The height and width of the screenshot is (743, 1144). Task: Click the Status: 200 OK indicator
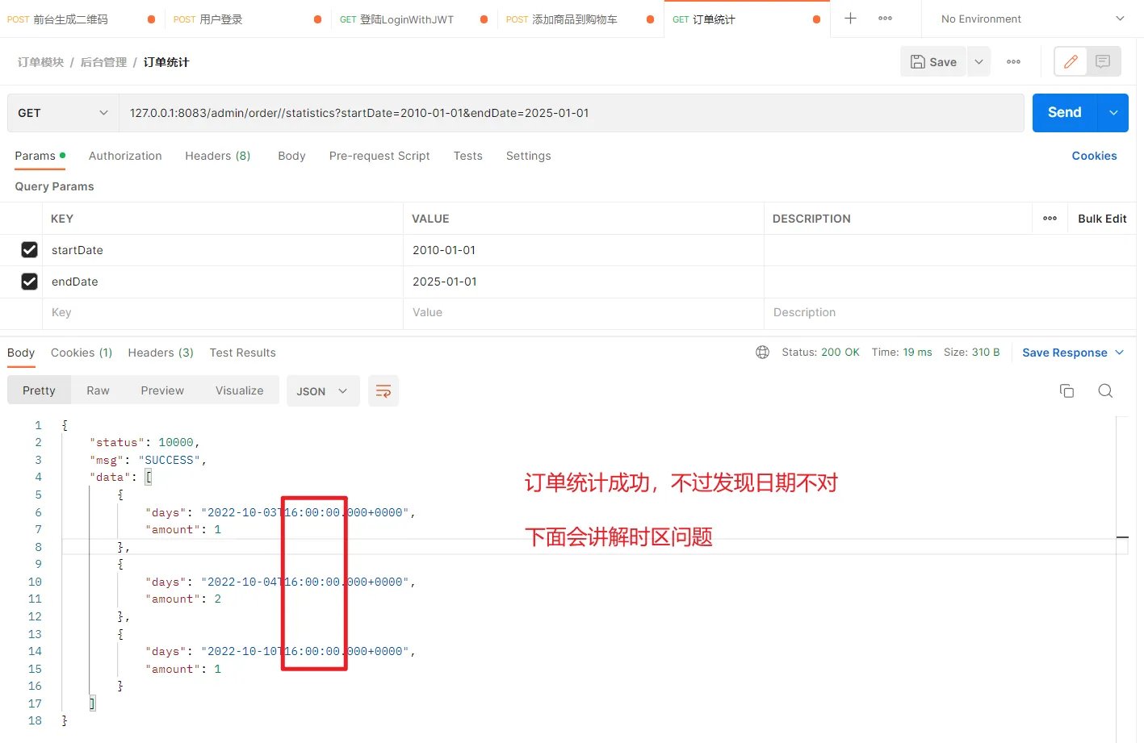820,353
